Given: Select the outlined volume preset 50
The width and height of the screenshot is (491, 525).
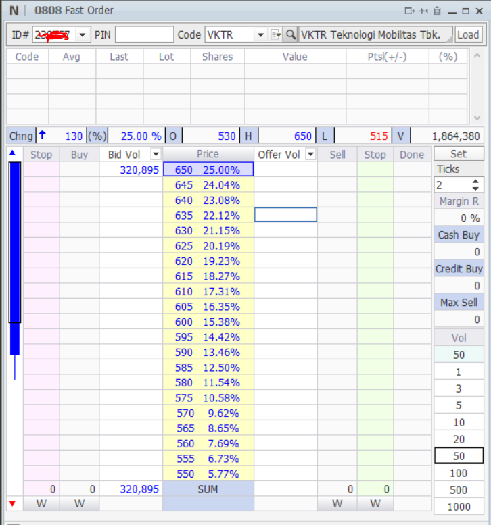Looking at the screenshot, I should click(459, 455).
